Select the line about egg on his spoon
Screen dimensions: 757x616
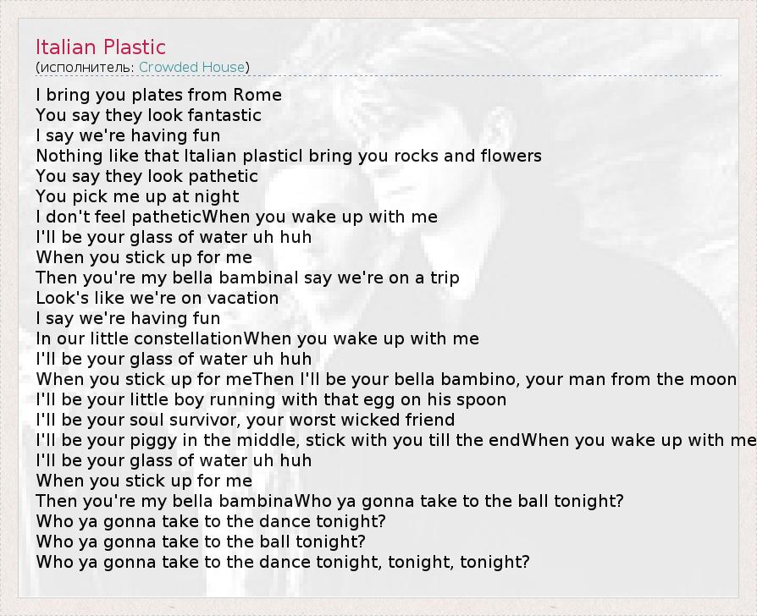[x=271, y=399]
